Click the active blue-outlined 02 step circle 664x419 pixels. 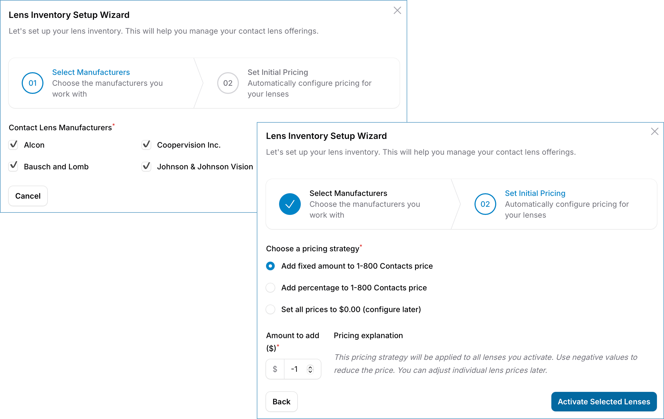pos(485,204)
